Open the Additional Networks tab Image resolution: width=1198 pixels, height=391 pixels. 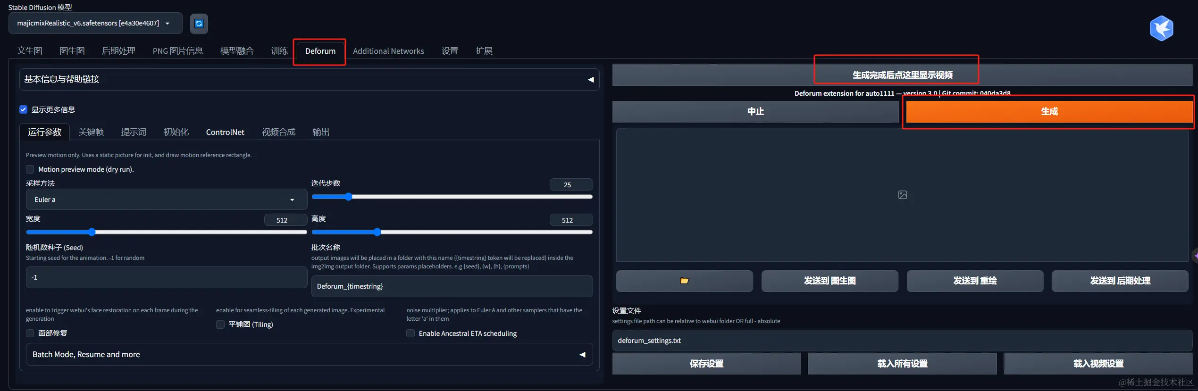[x=388, y=51]
